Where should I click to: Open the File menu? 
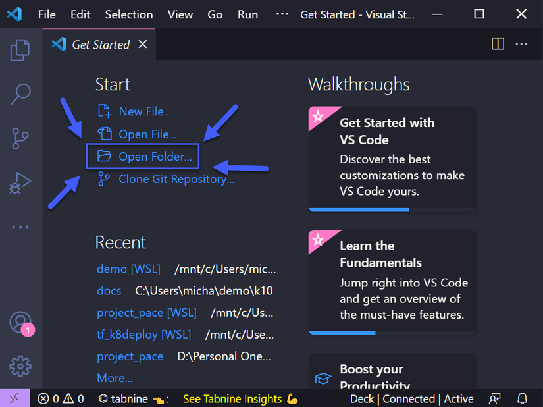[47, 14]
